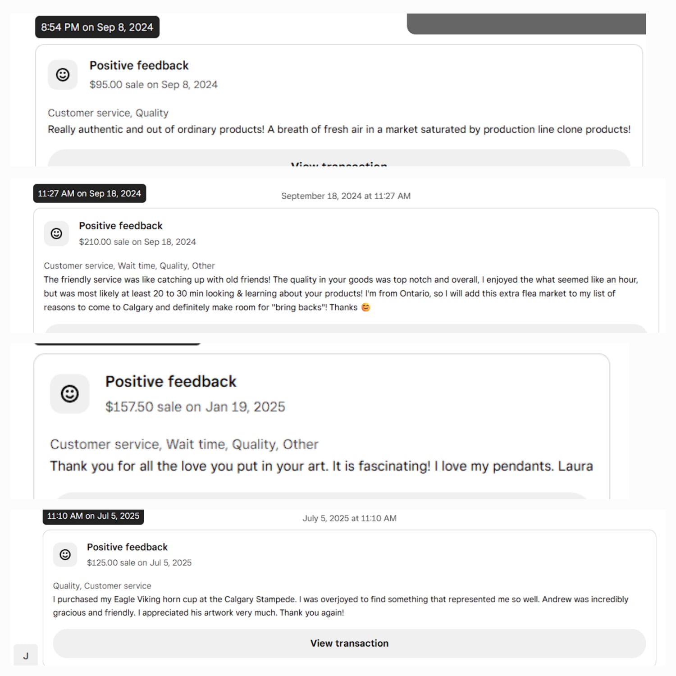This screenshot has width=676, height=676.
Task: Click the "$125.00 sale on Jul 5, 2025" line
Action: click(139, 563)
